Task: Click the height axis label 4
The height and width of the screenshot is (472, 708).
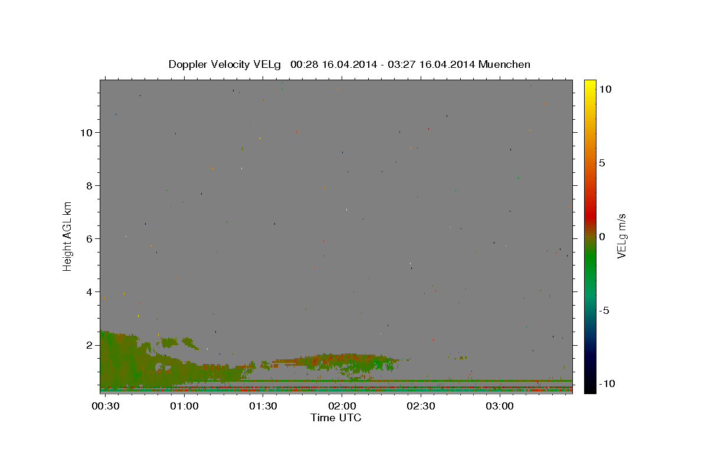Action: click(x=90, y=291)
